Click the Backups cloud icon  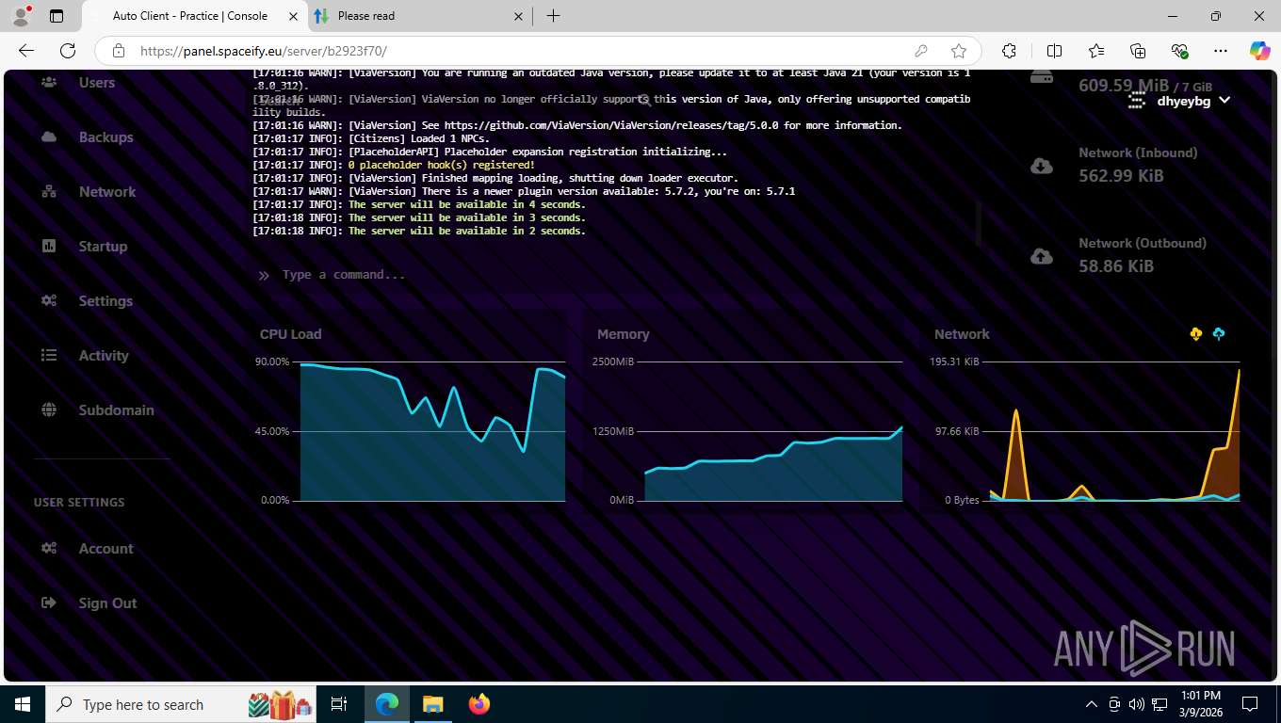49,137
